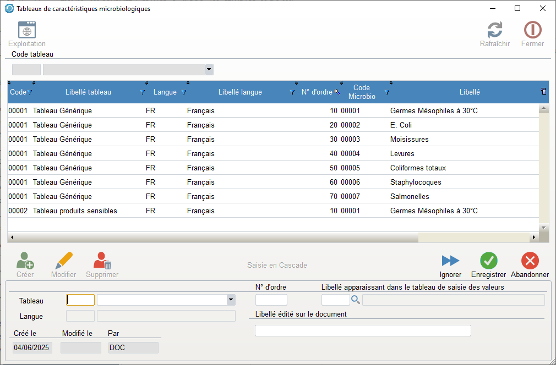Open the Langue column filter

pyautogui.click(x=184, y=92)
